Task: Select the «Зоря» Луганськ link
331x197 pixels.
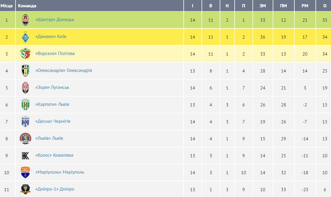Action: click(52, 87)
